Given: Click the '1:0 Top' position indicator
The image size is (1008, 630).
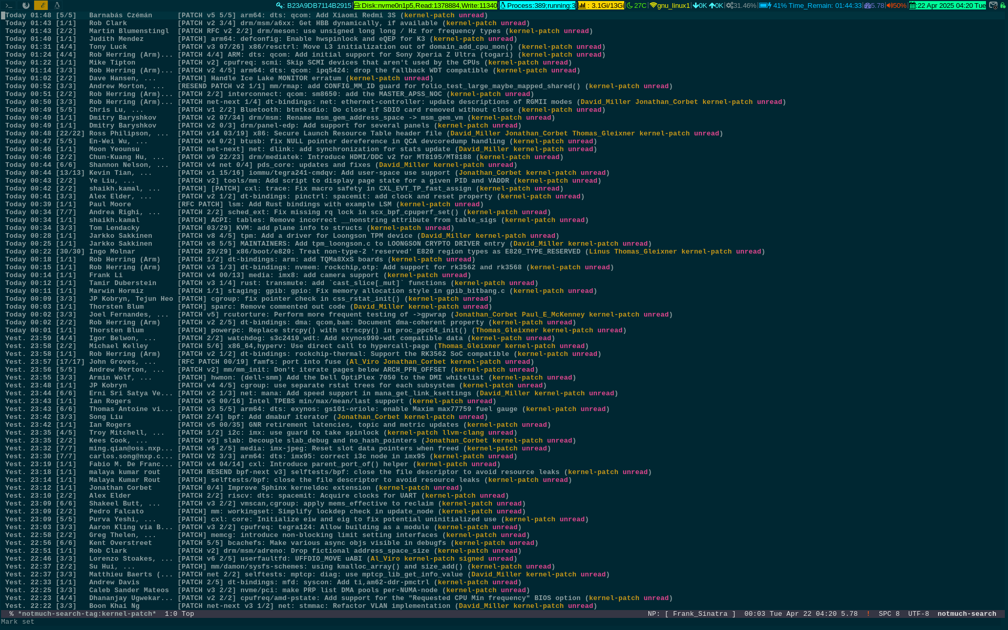Looking at the screenshot, I should pyautogui.click(x=180, y=614).
